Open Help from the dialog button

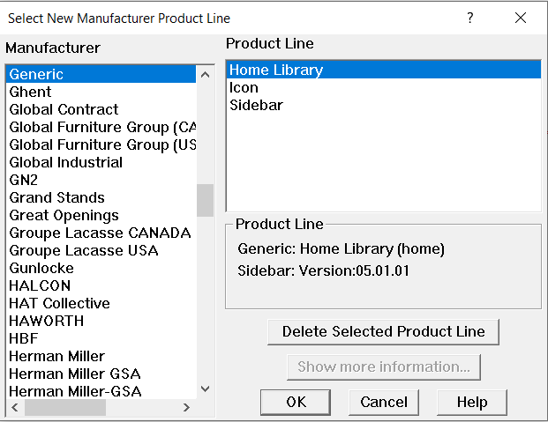(x=472, y=402)
